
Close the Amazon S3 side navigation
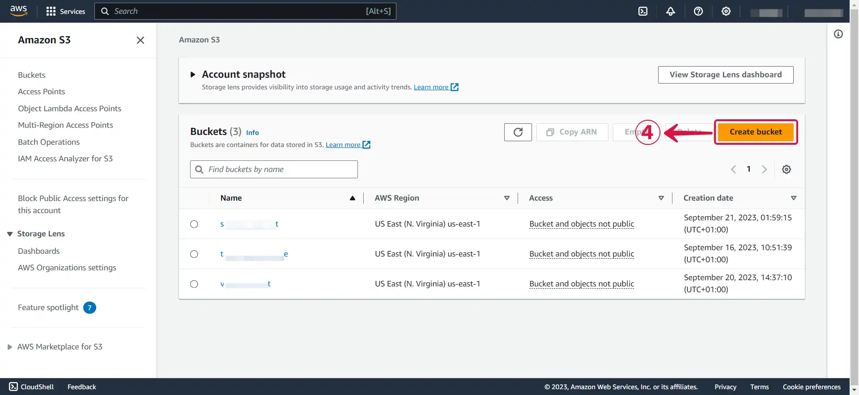[x=140, y=40]
